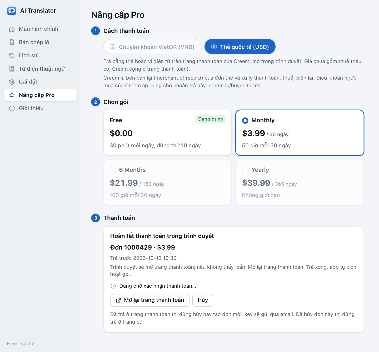Switch to Thẻ quốc tế (USD) payment method
This screenshot has width=379, height=352.
pos(240,47)
